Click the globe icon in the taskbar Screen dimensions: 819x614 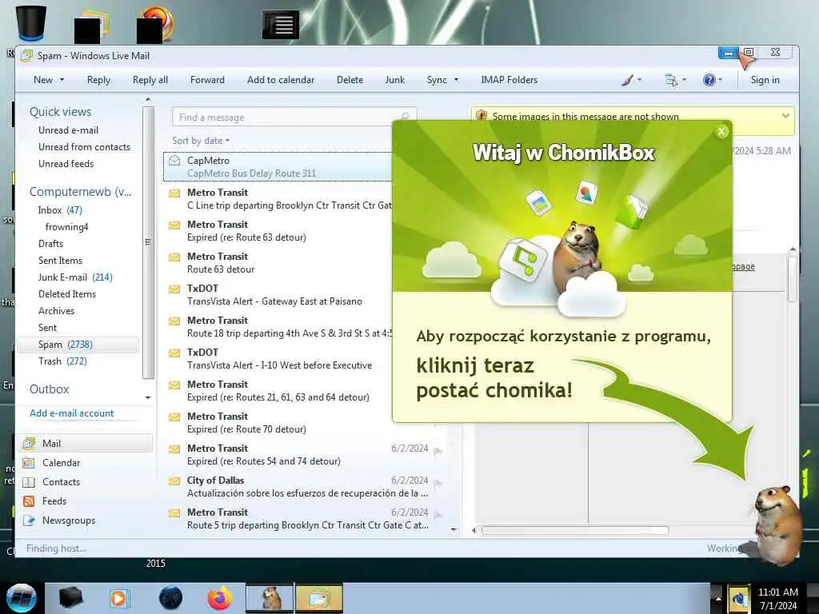coord(170,598)
